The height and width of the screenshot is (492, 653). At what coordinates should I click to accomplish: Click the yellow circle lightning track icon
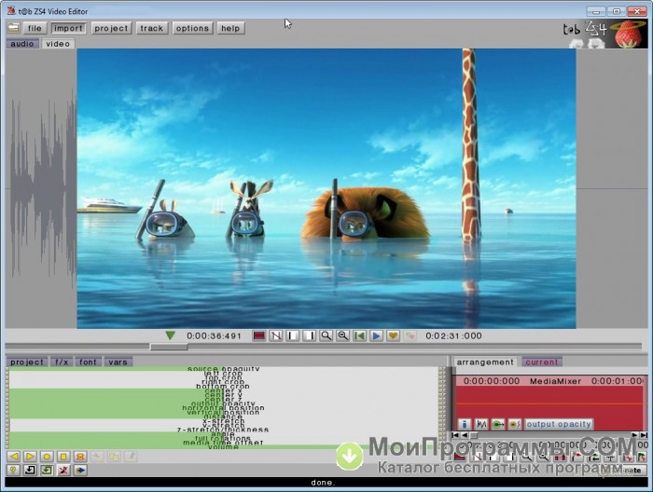(x=514, y=424)
